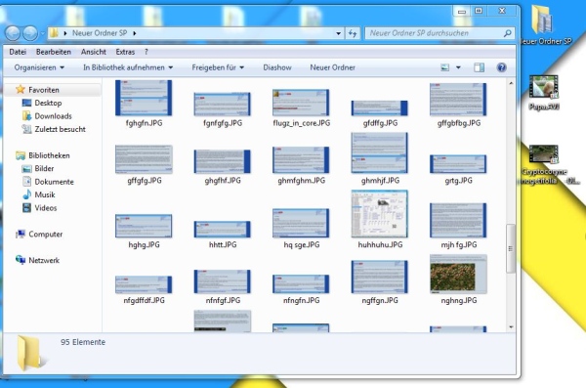This screenshot has width=586, height=388.
Task: Select the nghng.JPG flower photo thumbnail
Action: click(458, 275)
